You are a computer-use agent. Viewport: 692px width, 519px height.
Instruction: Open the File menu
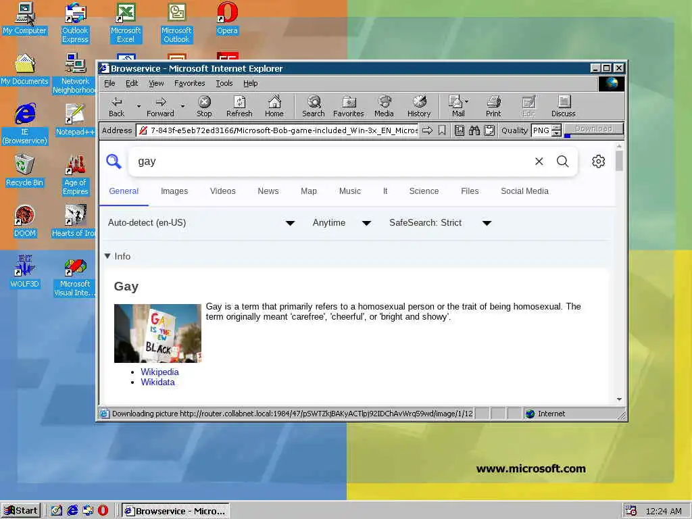coord(109,83)
